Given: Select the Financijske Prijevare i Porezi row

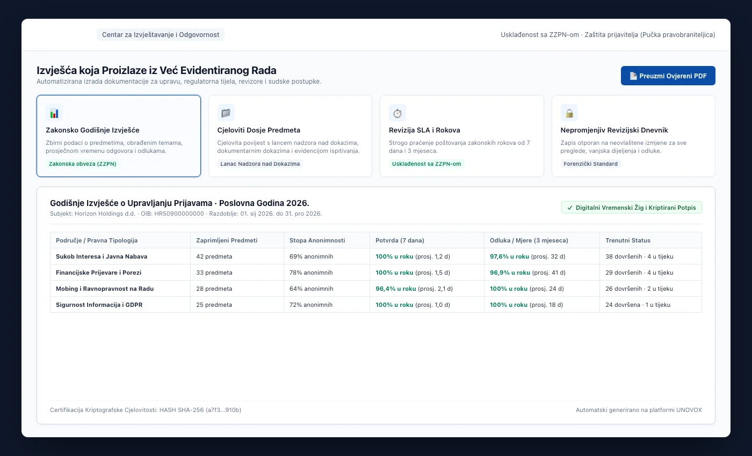Looking at the screenshot, I should 376,273.
